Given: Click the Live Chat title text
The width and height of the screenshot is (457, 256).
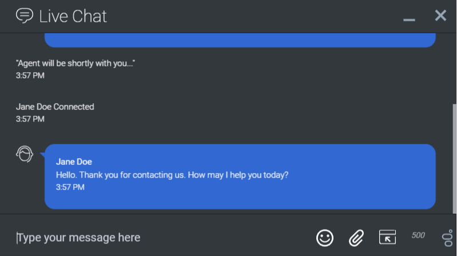Looking at the screenshot, I should [x=73, y=16].
